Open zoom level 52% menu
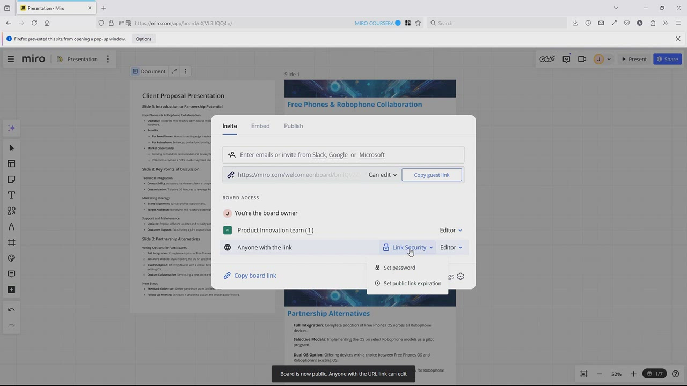 pos(616,374)
